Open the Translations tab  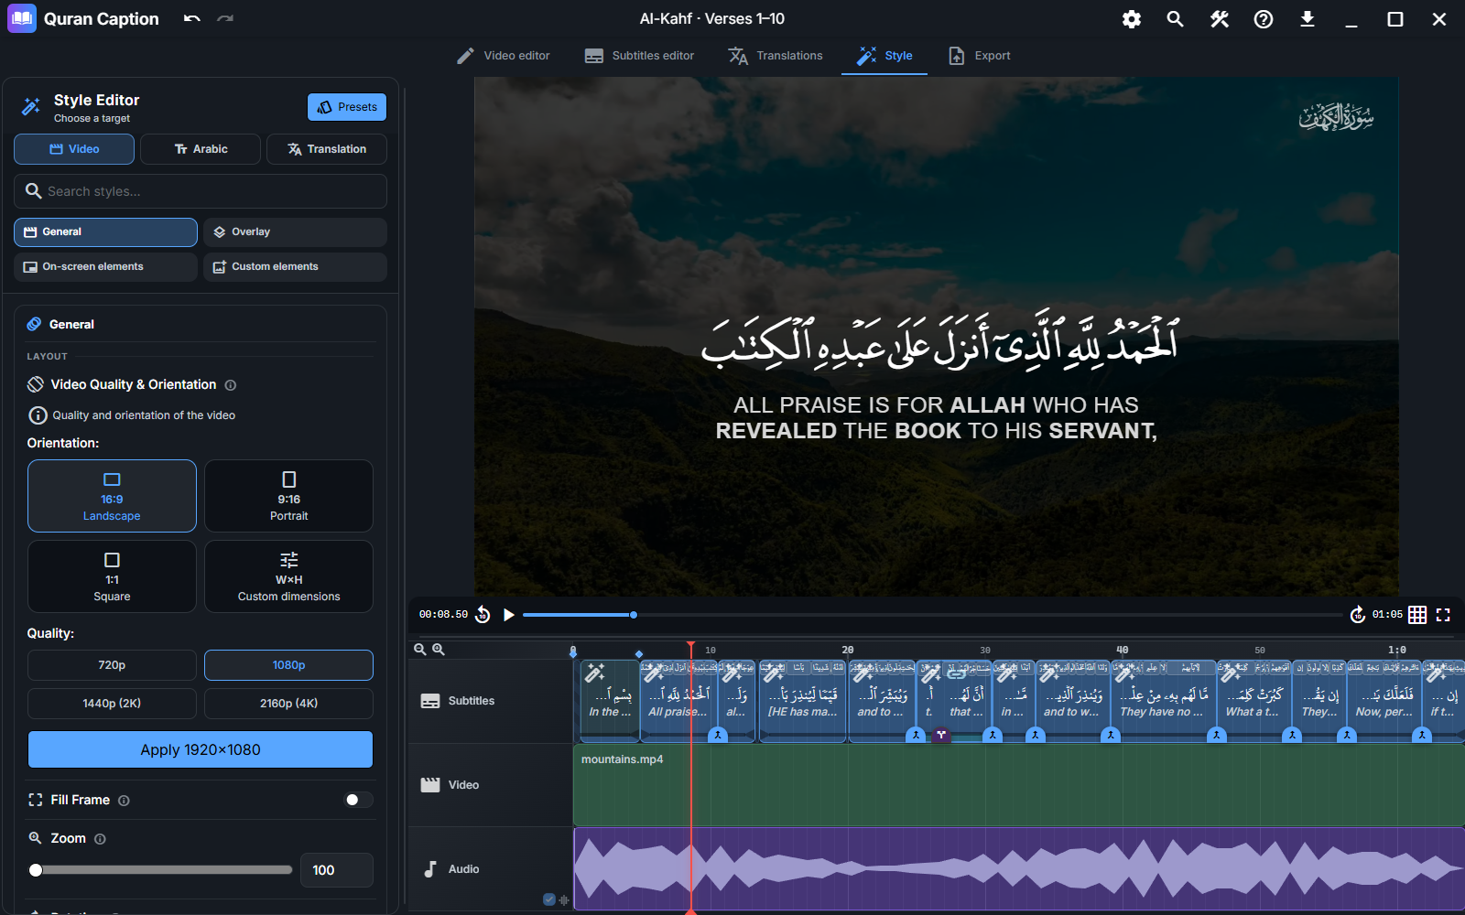pyautogui.click(x=776, y=56)
